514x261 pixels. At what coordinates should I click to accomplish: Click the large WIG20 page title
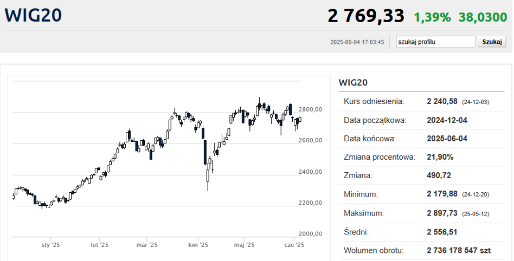point(33,15)
